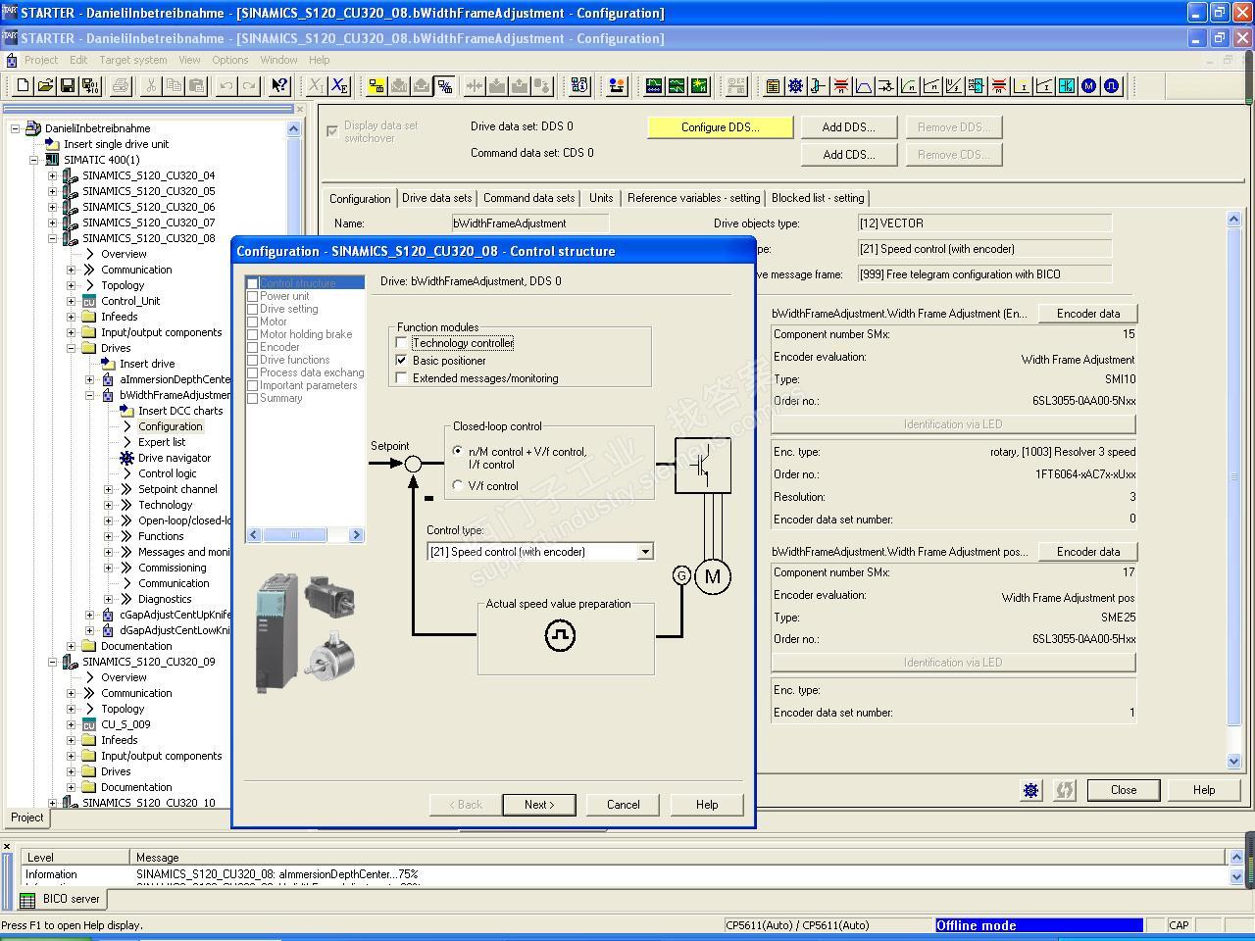Click the wizard steps horizontal scrollbar thumb
Screen dimensions: 1255x941
click(294, 535)
